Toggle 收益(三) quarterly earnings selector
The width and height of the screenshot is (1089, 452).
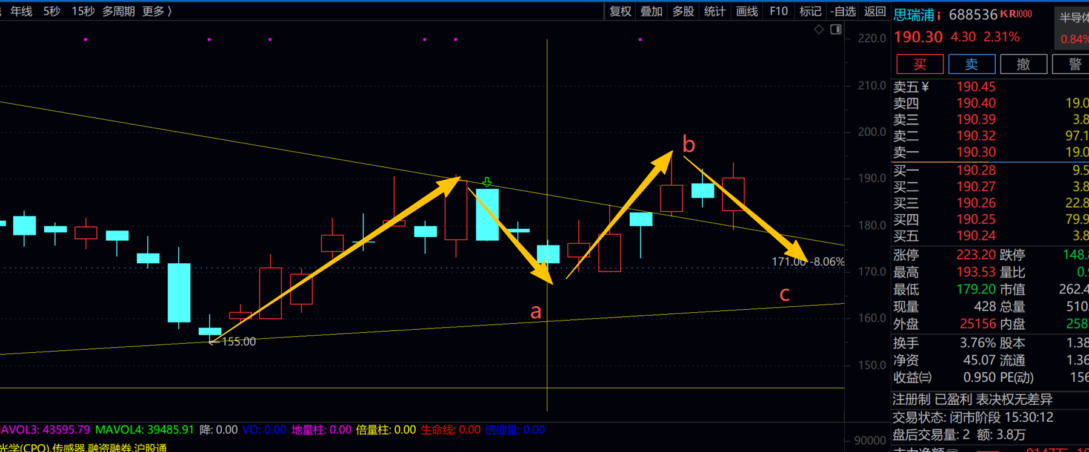tap(912, 378)
